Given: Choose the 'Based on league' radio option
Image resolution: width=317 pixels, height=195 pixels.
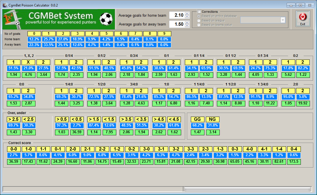Looking at the screenshot, I should pyautogui.click(x=199, y=21).
